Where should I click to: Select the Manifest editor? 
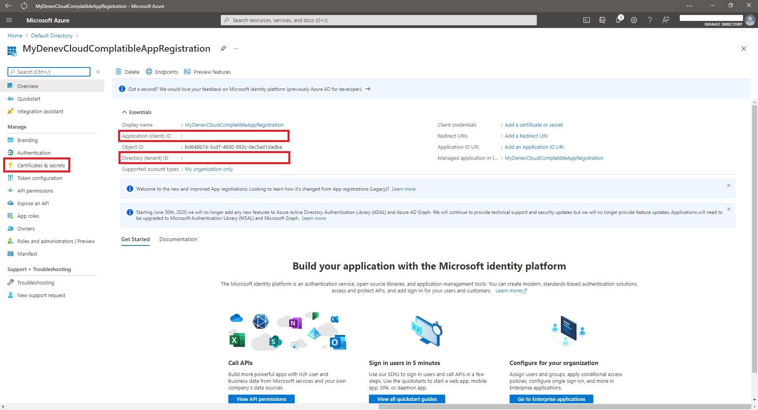27,254
